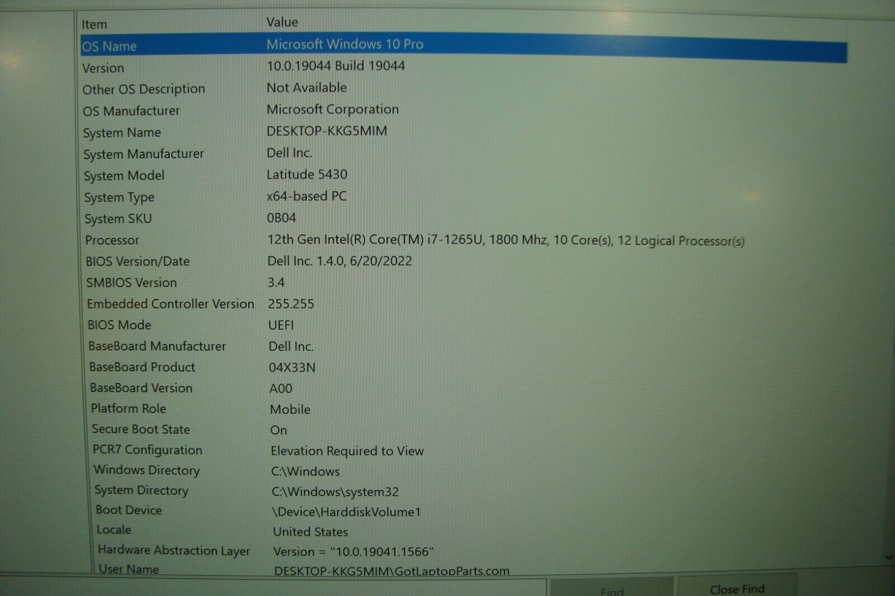895x596 pixels.
Task: Select the System Manufacturer row
Action: pos(463,154)
